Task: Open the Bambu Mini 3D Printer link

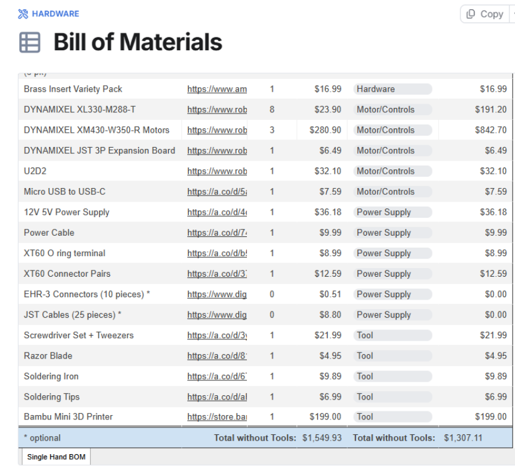Action: pos(217,417)
